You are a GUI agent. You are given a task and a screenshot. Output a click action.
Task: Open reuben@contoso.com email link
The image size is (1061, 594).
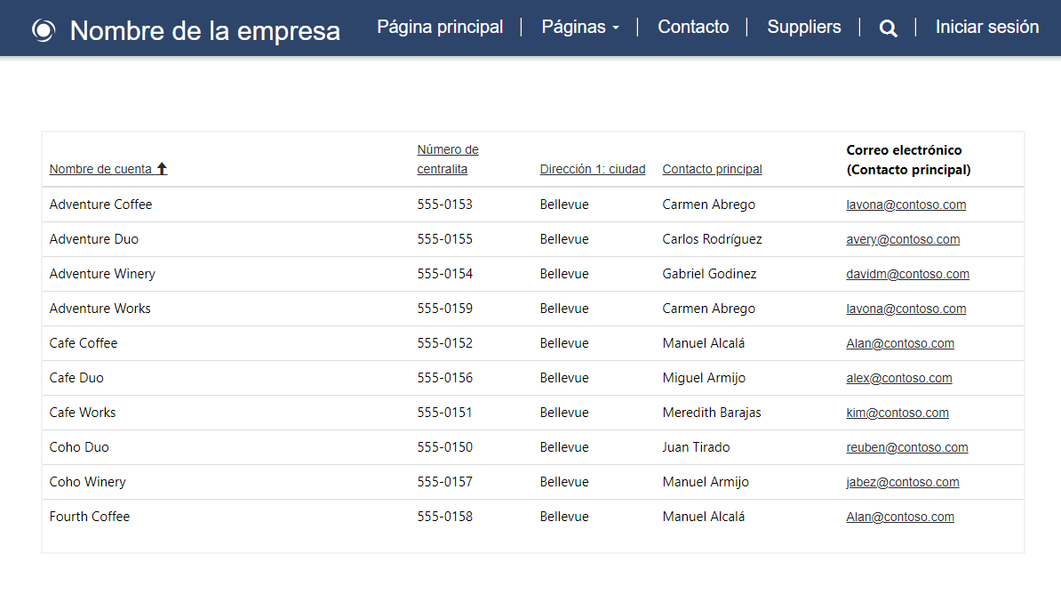[x=906, y=447]
